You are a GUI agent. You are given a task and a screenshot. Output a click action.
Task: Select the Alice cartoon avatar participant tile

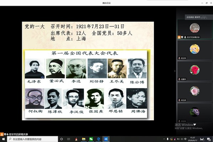coord(195,50)
